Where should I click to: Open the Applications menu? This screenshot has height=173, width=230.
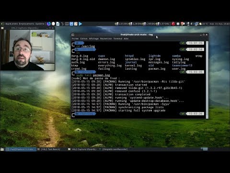[11, 24]
